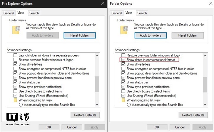Confirm with OK in Folder Options
The image size is (214, 132).
pos(157,127)
